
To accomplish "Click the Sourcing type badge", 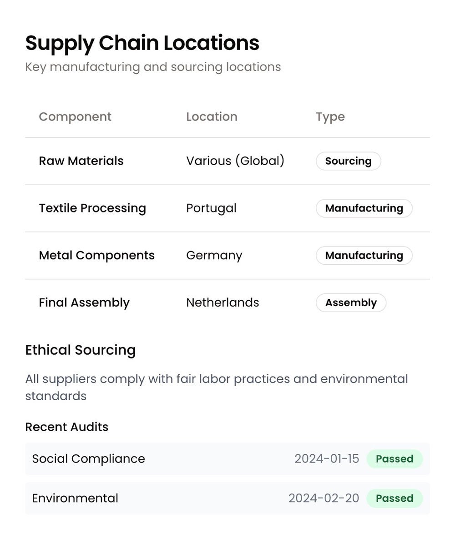I will pos(348,161).
